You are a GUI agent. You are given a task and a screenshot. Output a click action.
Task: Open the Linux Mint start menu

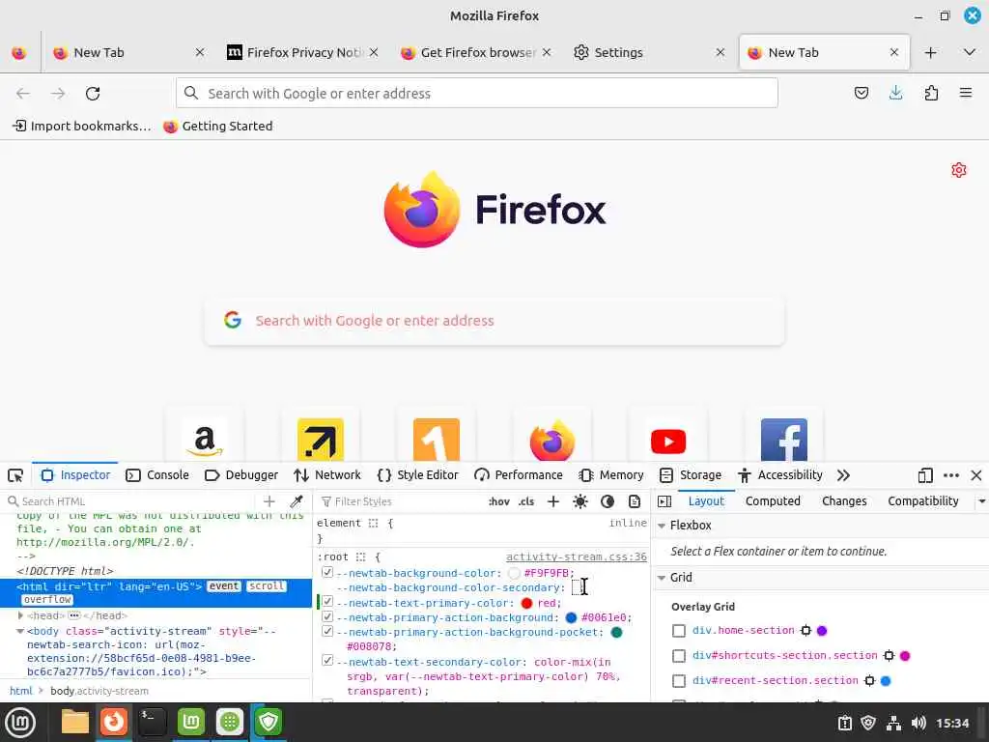(x=21, y=722)
